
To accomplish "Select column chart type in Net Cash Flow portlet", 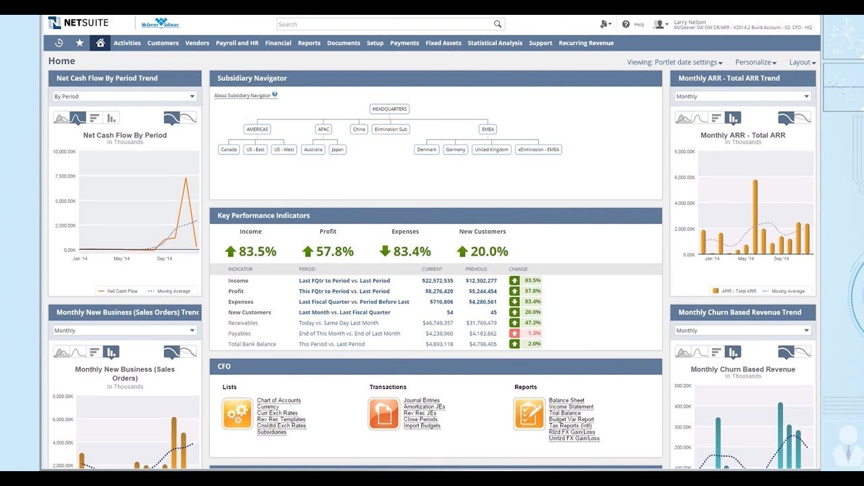I will point(111,118).
